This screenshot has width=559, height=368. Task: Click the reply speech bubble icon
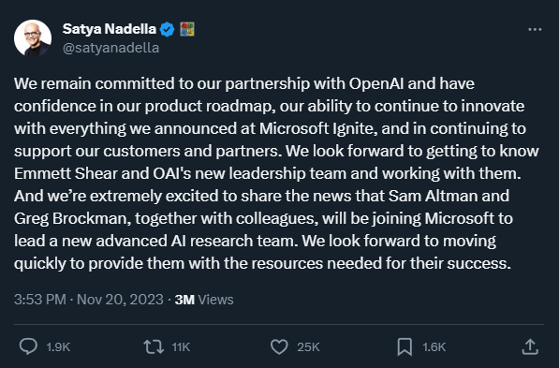(28, 346)
